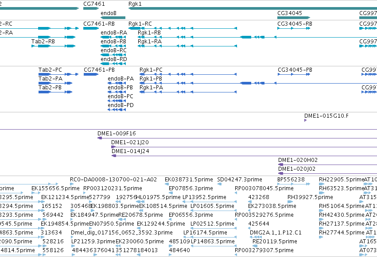Select EK198803.5prime EST

coord(115,206)
